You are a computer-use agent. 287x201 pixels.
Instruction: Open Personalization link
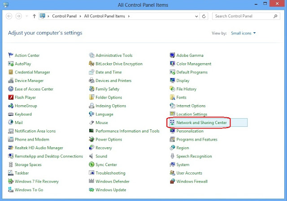tap(190, 131)
